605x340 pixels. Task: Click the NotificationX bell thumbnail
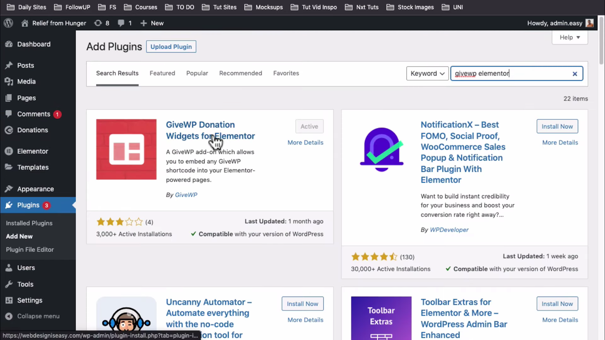tap(381, 149)
